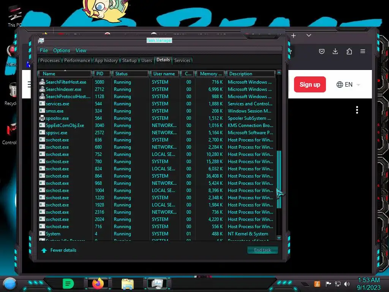Viewport: 389px width, 292px height.
Task: Sort by the Status column header
Action: pyautogui.click(x=130, y=74)
